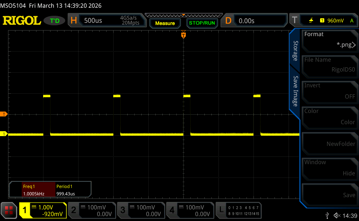Click the speaker mute icon
This screenshot has width=359, height=221.
337,215
